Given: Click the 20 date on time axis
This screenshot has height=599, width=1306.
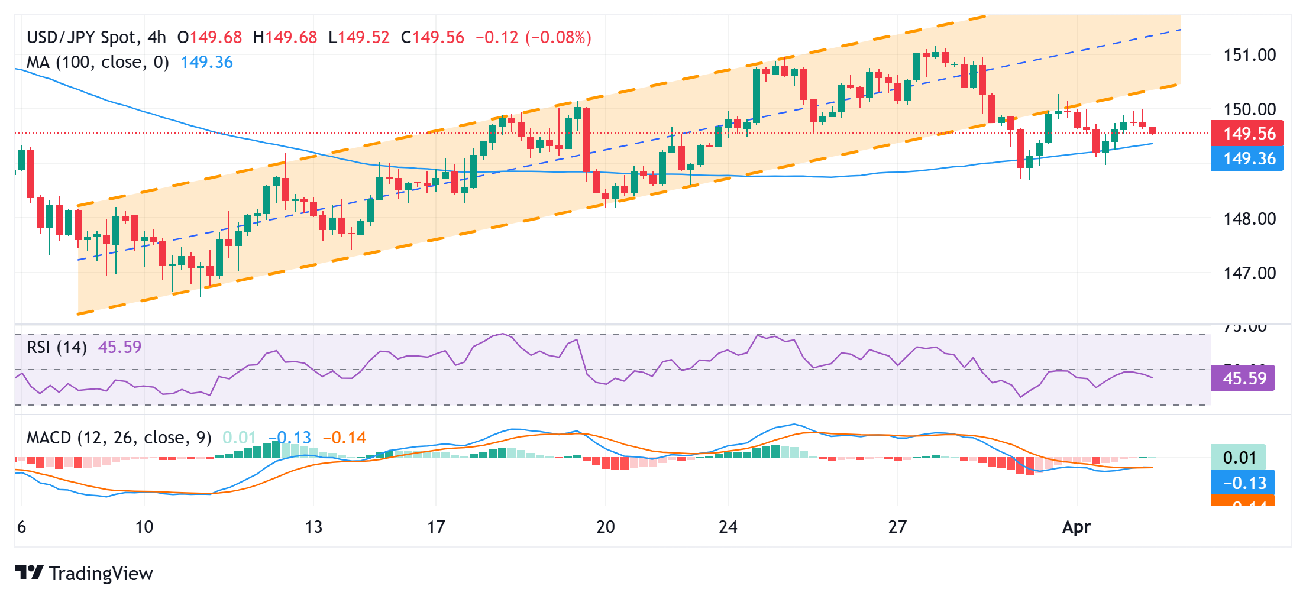Looking at the screenshot, I should [x=606, y=527].
